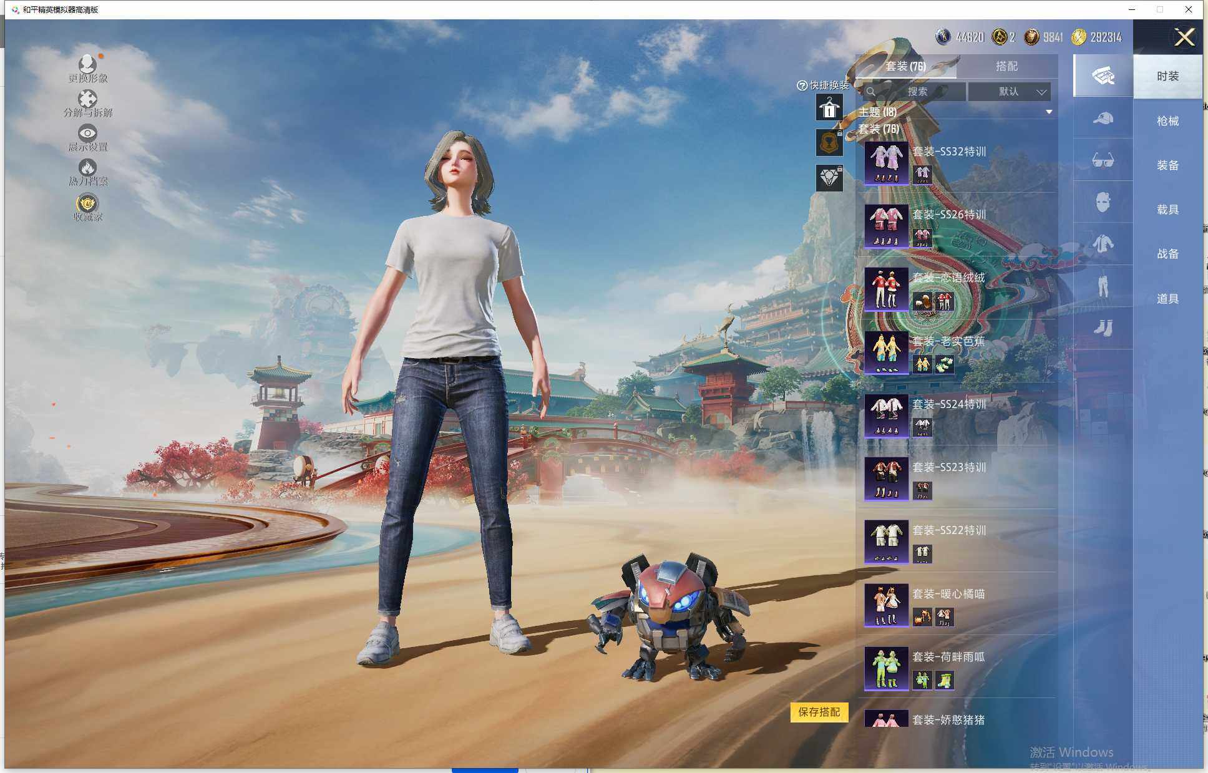Select the pants category icon
1208x773 pixels.
pos(1103,286)
